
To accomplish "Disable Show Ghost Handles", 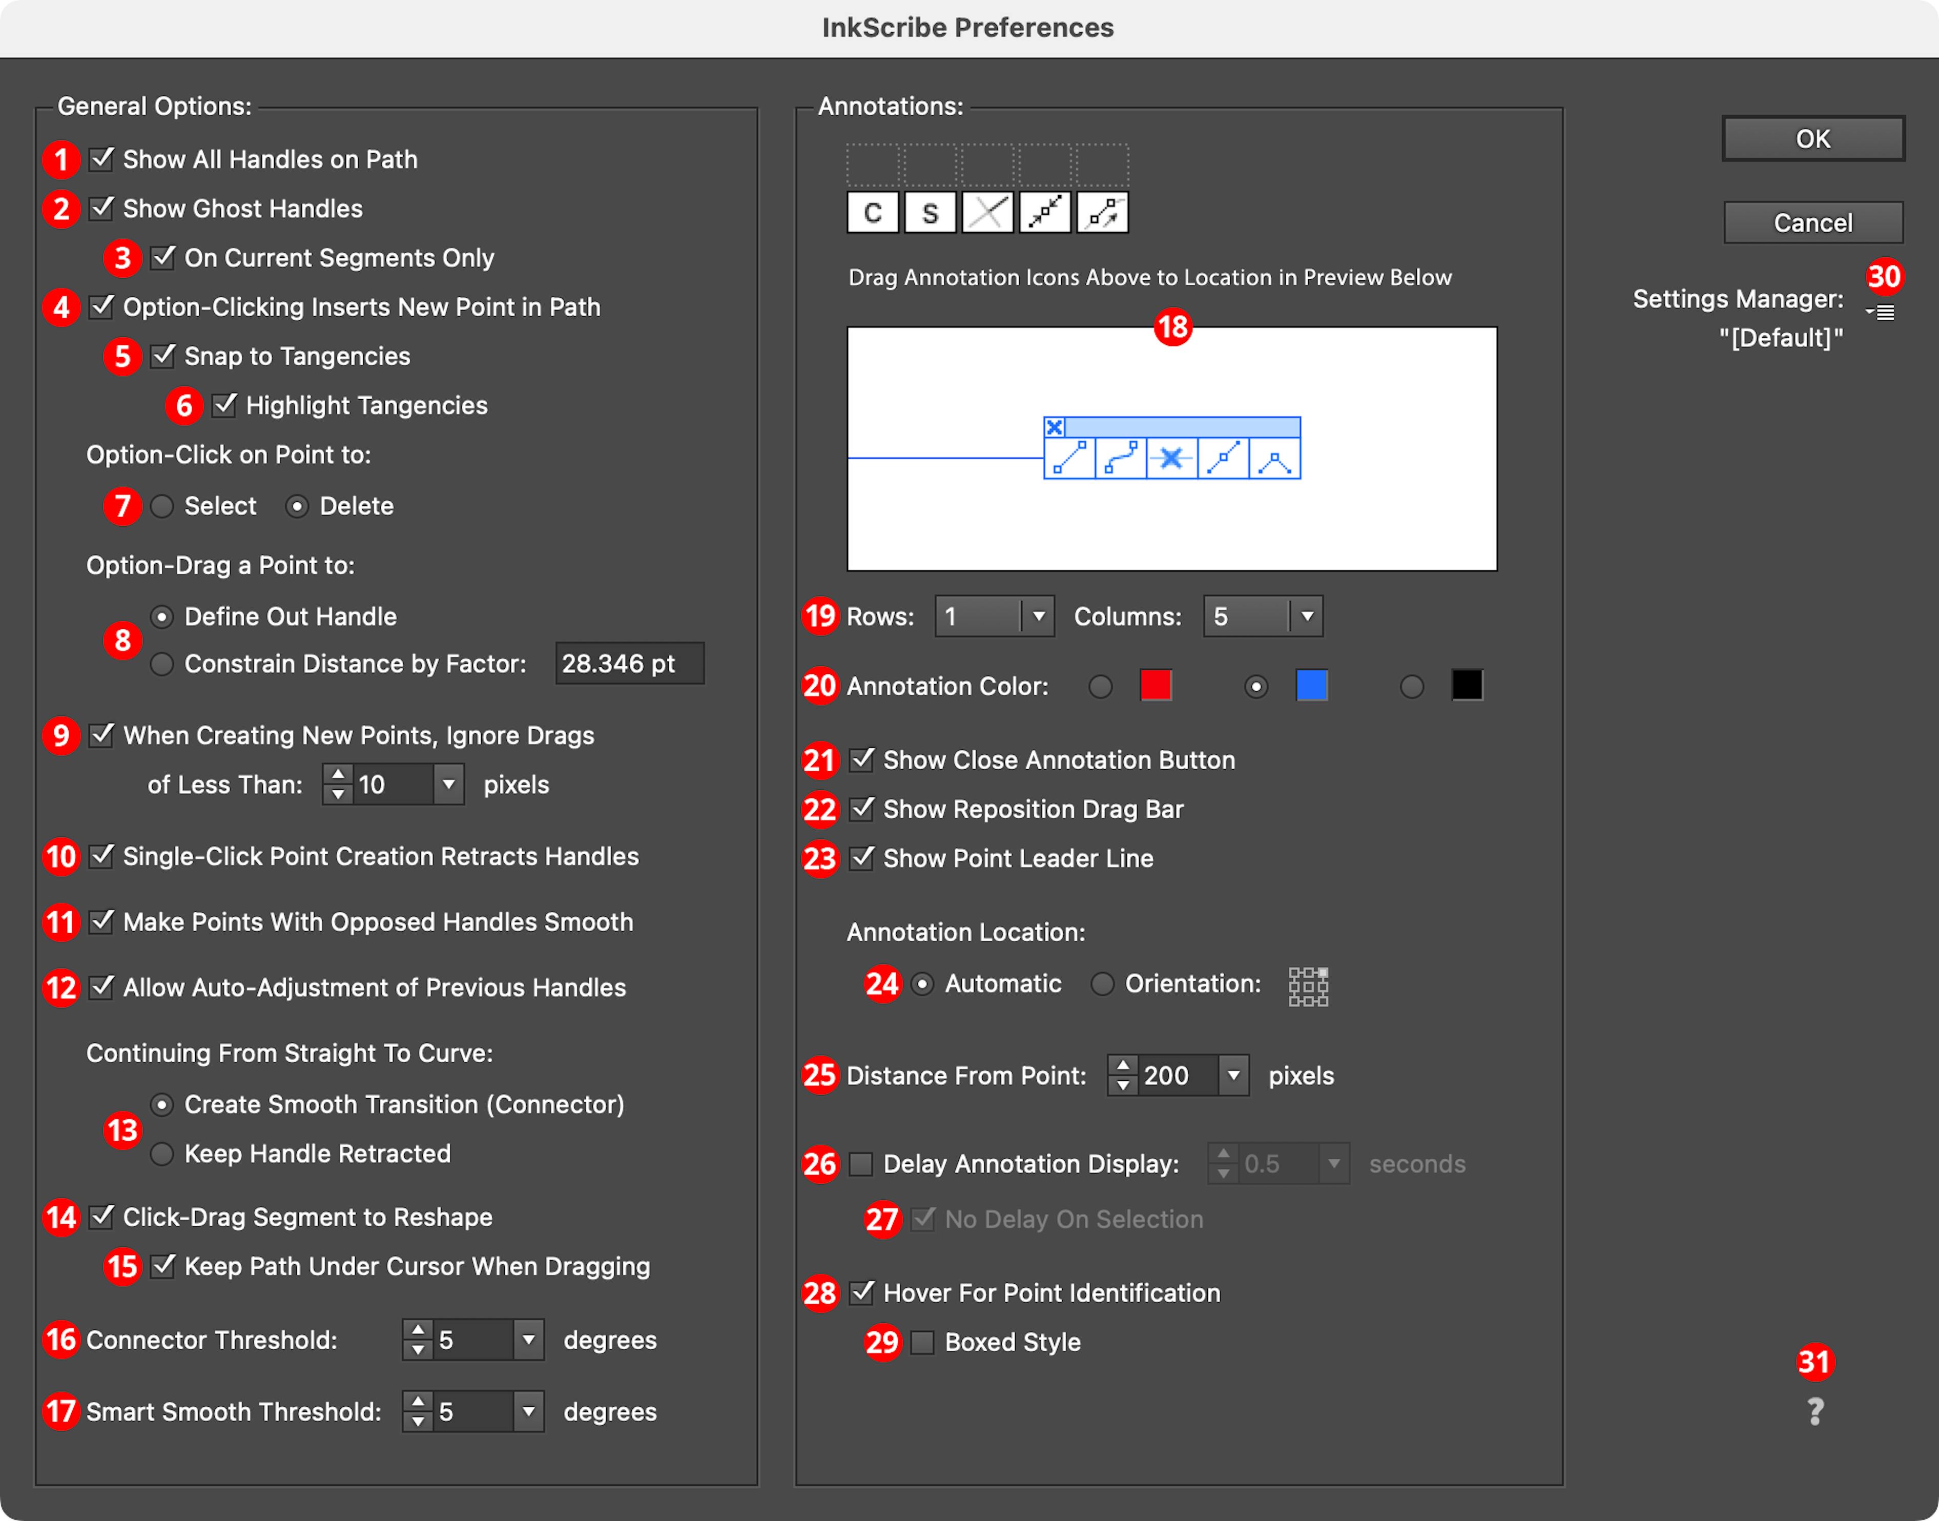I will pos(100,209).
